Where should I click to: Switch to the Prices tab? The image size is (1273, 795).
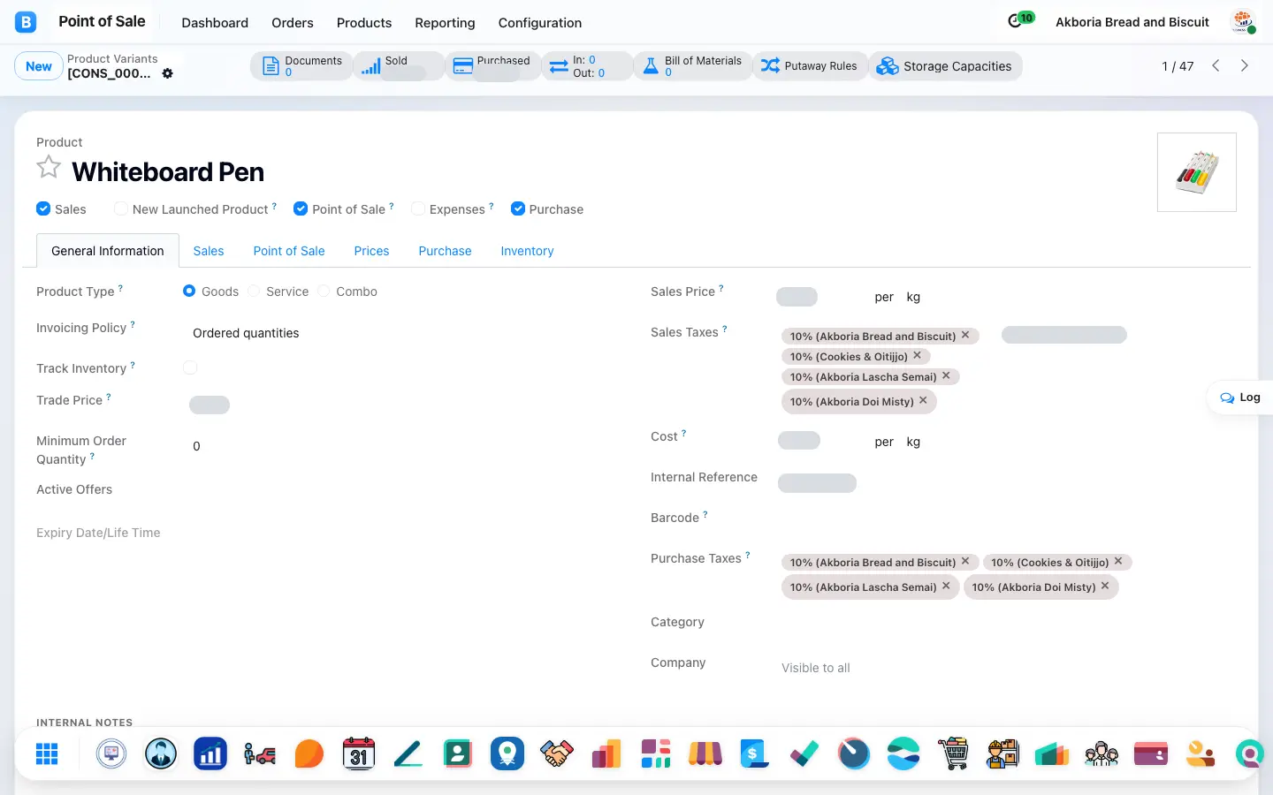click(371, 251)
